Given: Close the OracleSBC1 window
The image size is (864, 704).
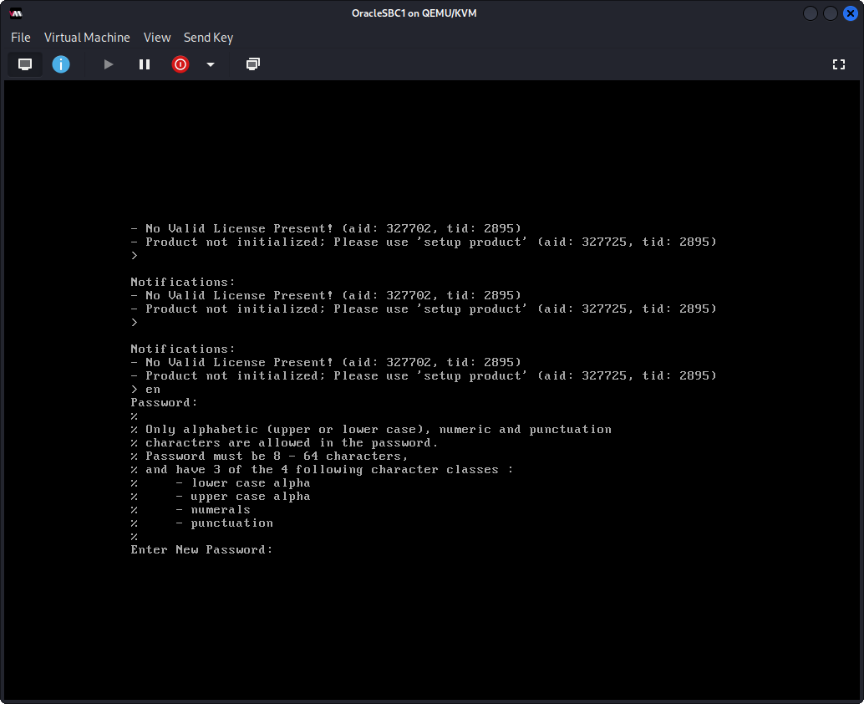Looking at the screenshot, I should click(850, 13).
